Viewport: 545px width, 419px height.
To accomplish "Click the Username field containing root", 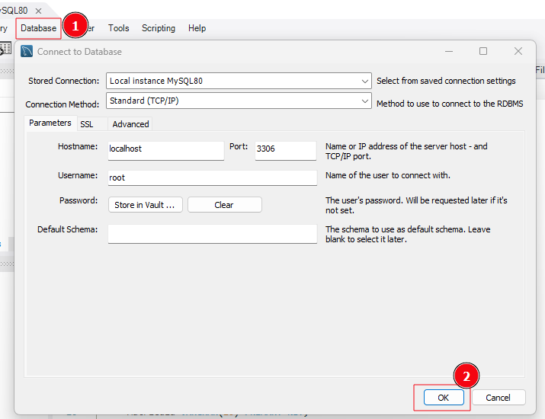I will tap(213, 178).
